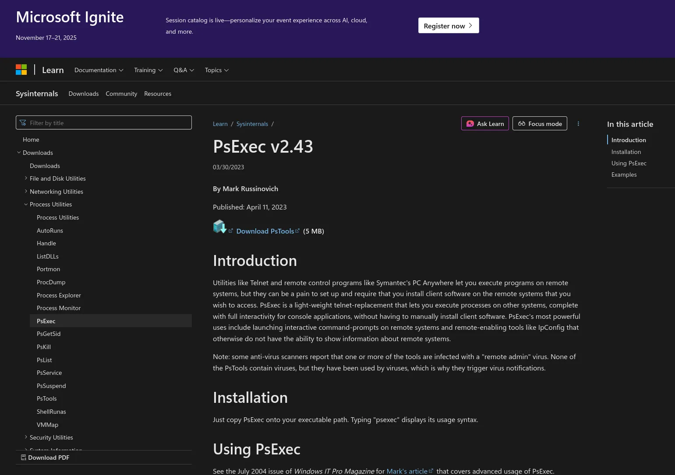Open the Q&A dropdown menu
The width and height of the screenshot is (675, 475).
(x=184, y=70)
